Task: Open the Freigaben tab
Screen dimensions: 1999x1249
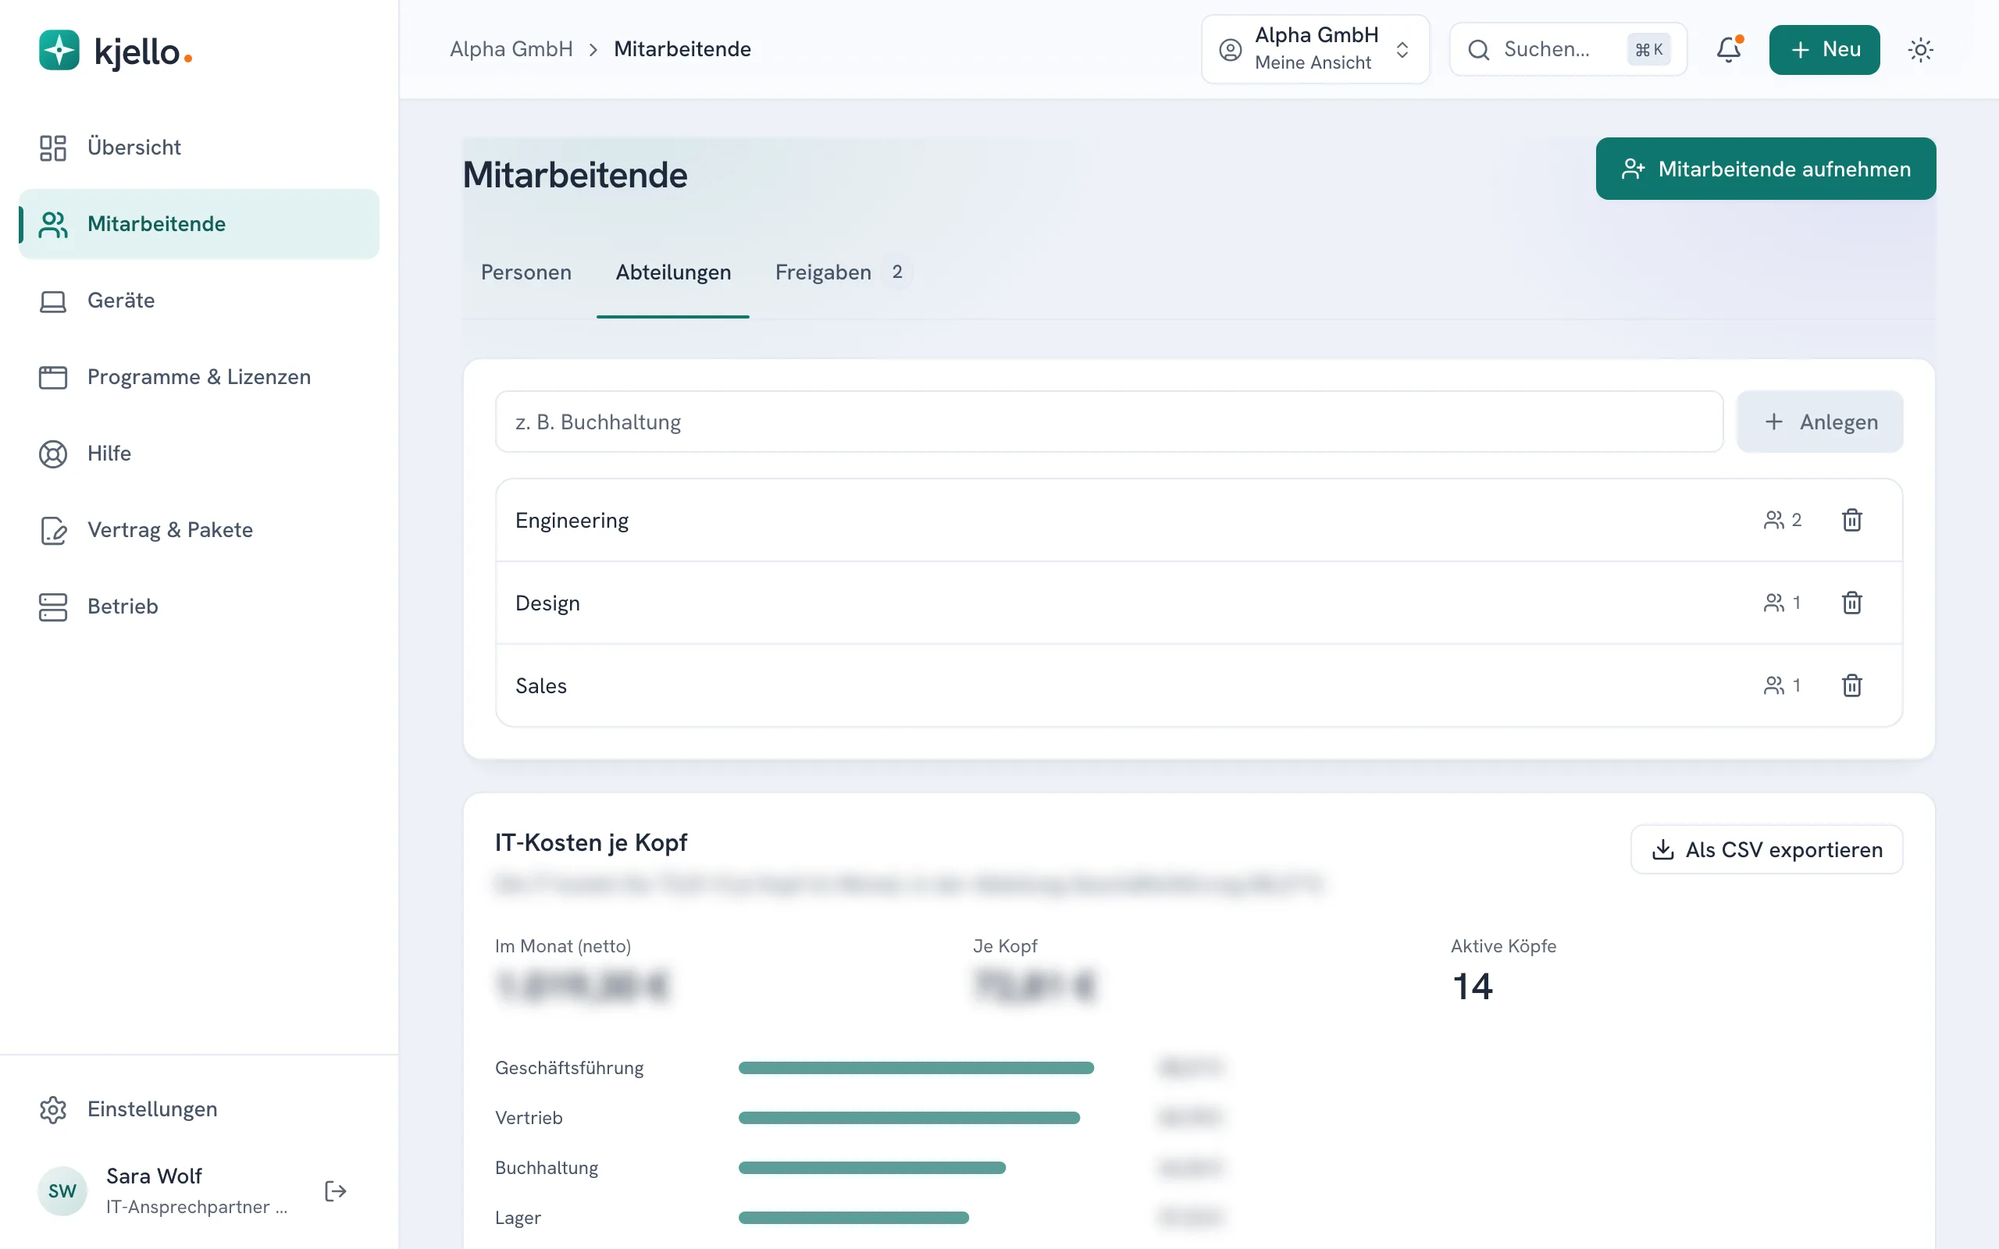Action: (843, 272)
